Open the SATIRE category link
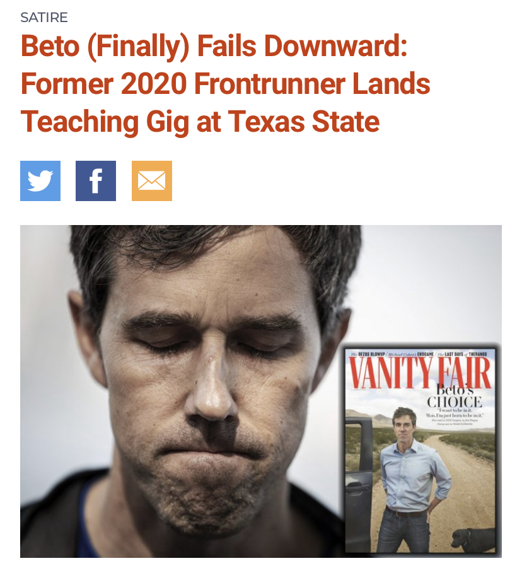This screenshot has height=573, width=522. pyautogui.click(x=44, y=18)
